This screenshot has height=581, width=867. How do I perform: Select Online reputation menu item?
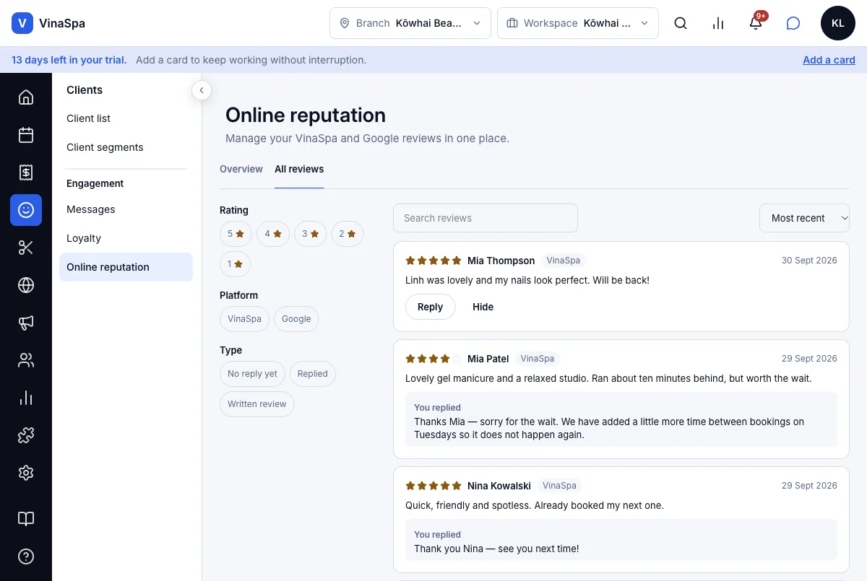[x=126, y=267]
